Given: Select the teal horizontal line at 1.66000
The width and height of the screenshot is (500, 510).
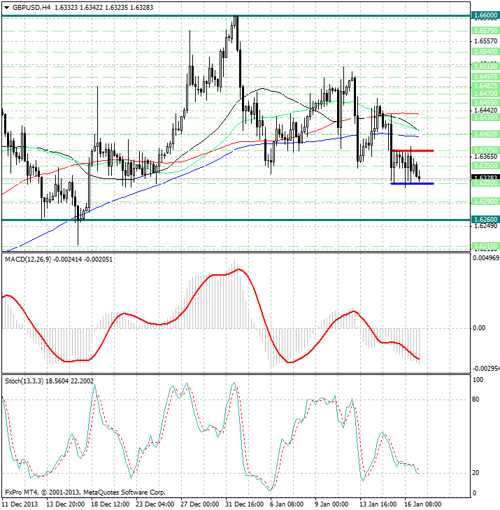Looking at the screenshot, I should click(x=236, y=15).
